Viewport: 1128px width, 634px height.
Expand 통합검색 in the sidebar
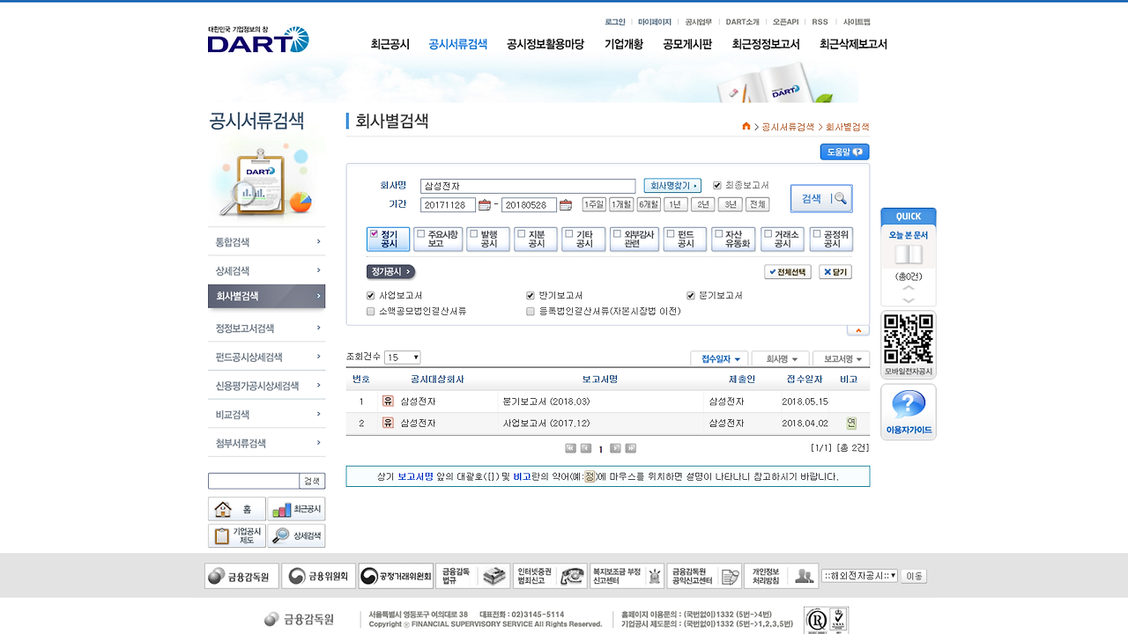coord(266,242)
